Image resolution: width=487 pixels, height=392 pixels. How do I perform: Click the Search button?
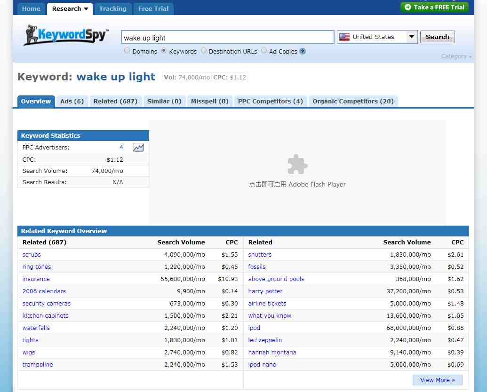437,37
